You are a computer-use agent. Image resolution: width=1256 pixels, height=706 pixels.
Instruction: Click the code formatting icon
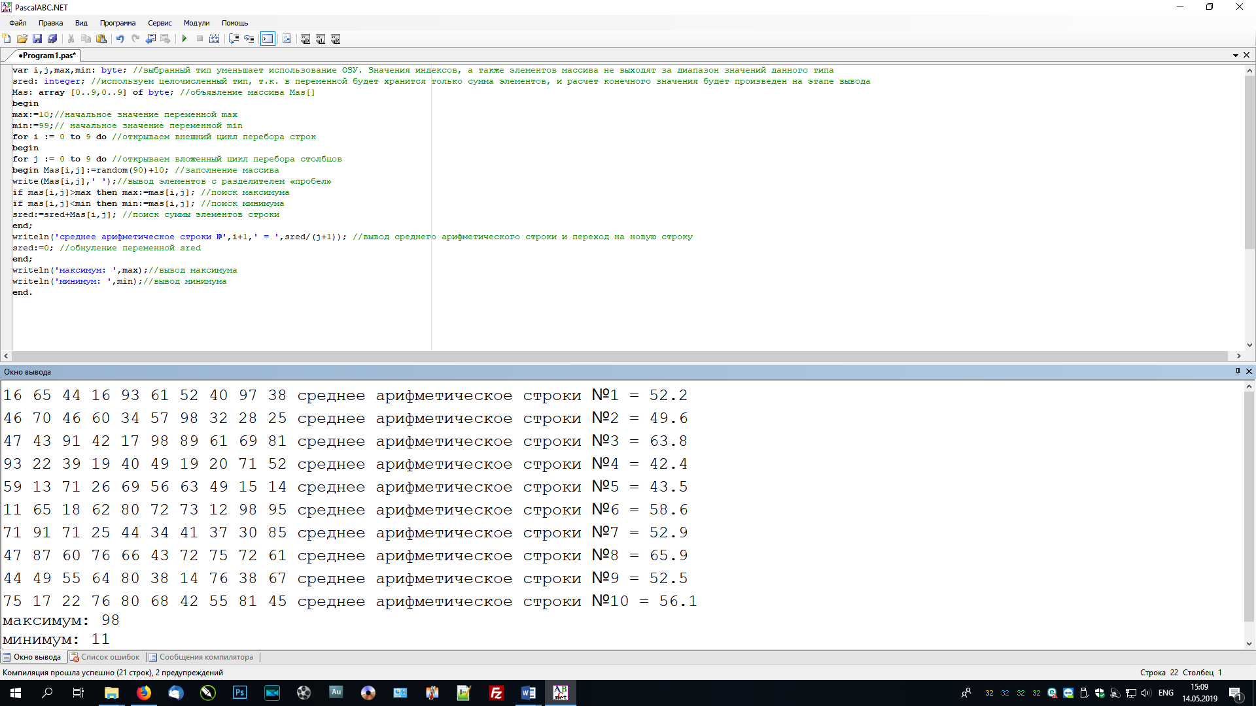[287, 39]
